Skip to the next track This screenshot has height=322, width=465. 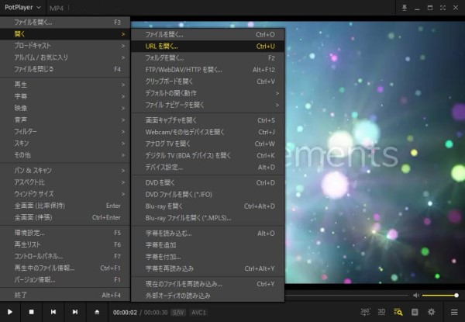point(75,312)
